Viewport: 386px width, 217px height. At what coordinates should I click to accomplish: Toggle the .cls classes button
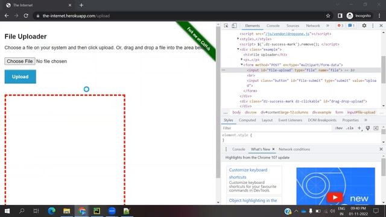point(350,128)
